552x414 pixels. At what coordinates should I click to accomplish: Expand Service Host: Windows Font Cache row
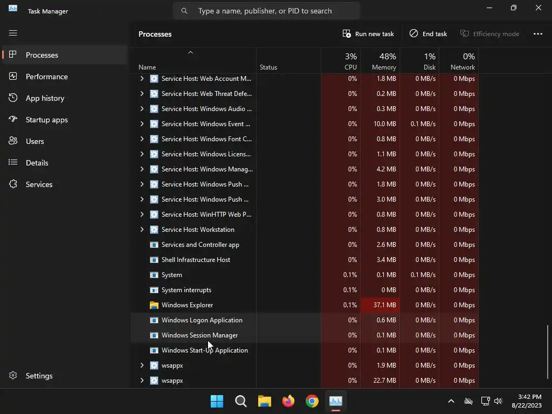(x=142, y=139)
